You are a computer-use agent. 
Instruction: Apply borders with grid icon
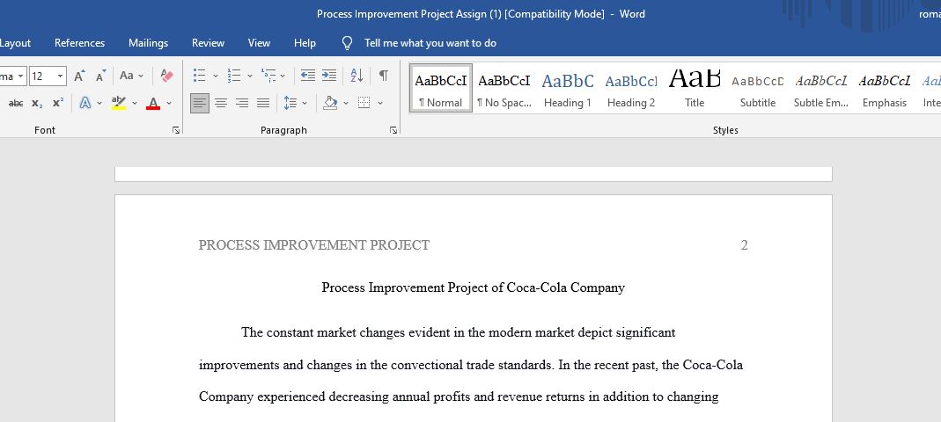click(364, 103)
